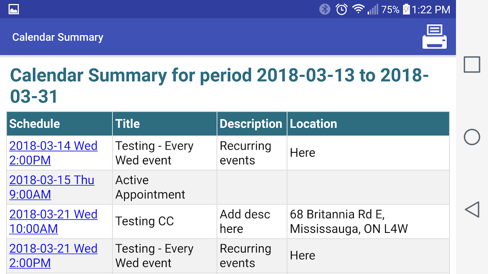Tap the Active Appointment title cell

[150, 187]
